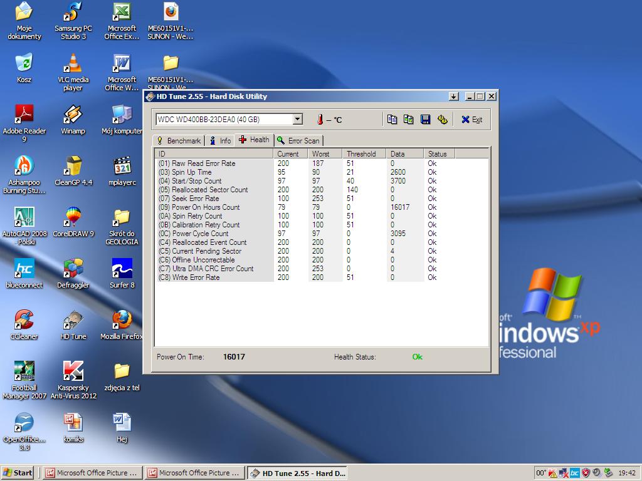Launch mplayerc desktop icon
Screen dimensions: 642x481
[x=122, y=170]
